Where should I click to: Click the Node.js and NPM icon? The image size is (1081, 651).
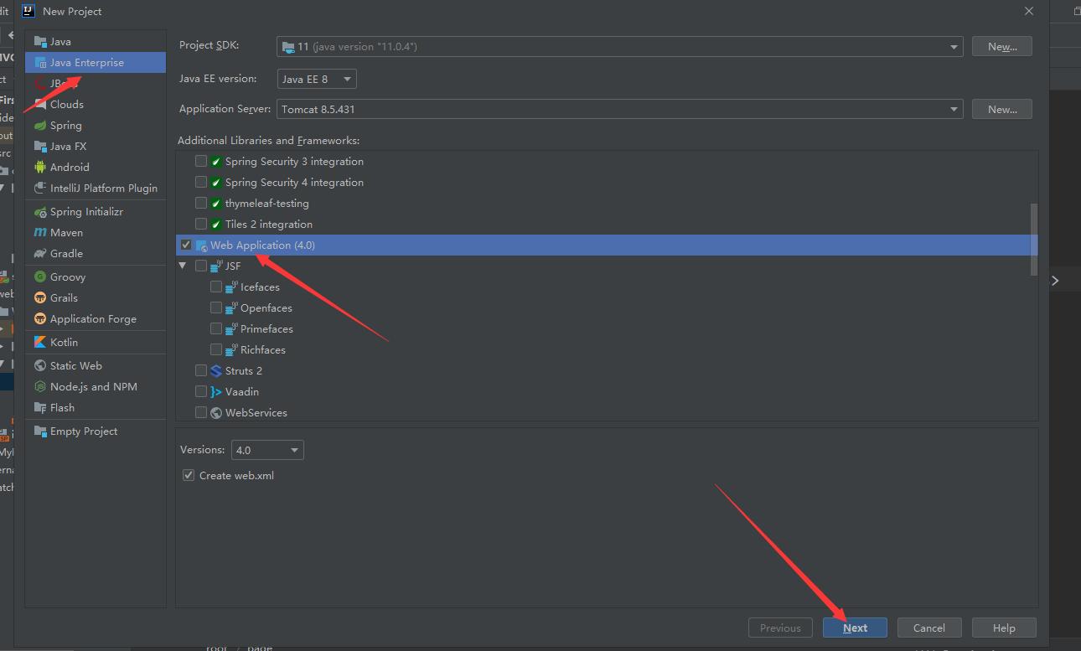click(40, 386)
